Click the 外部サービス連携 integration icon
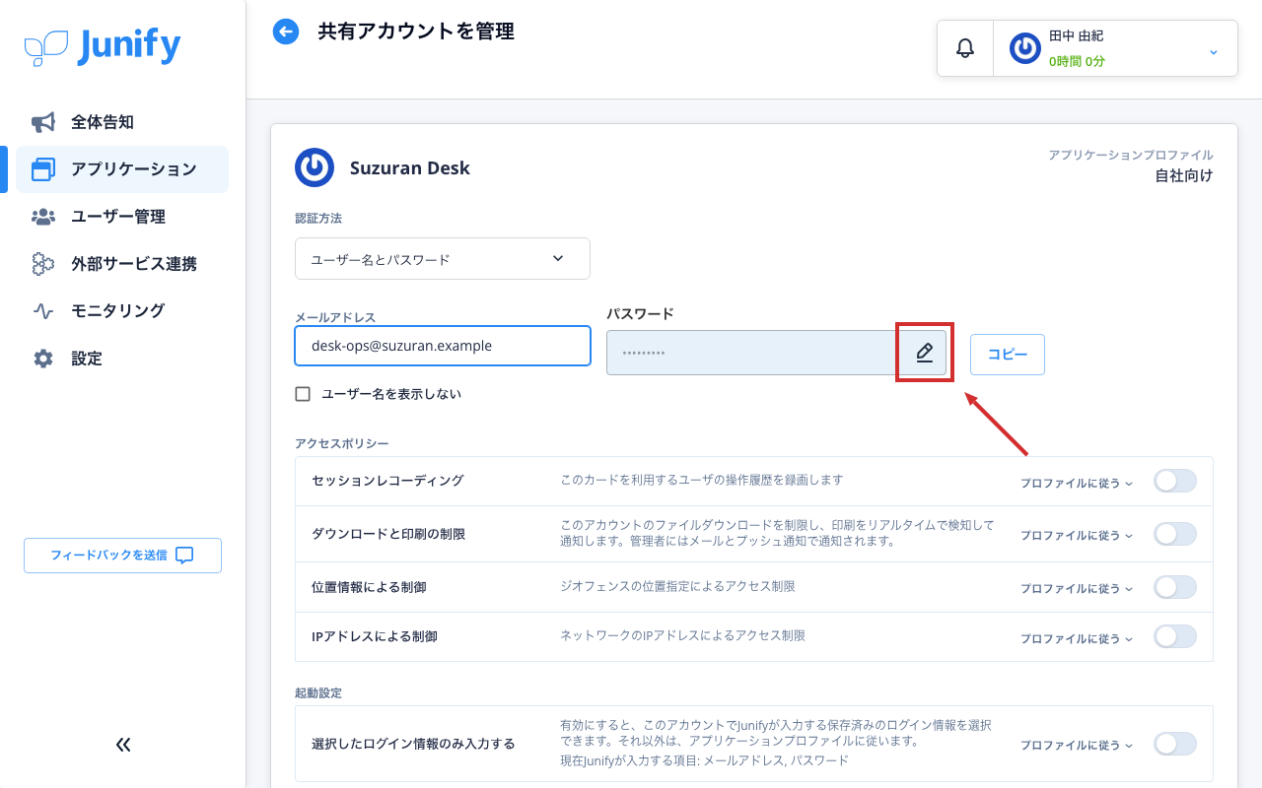 43,264
